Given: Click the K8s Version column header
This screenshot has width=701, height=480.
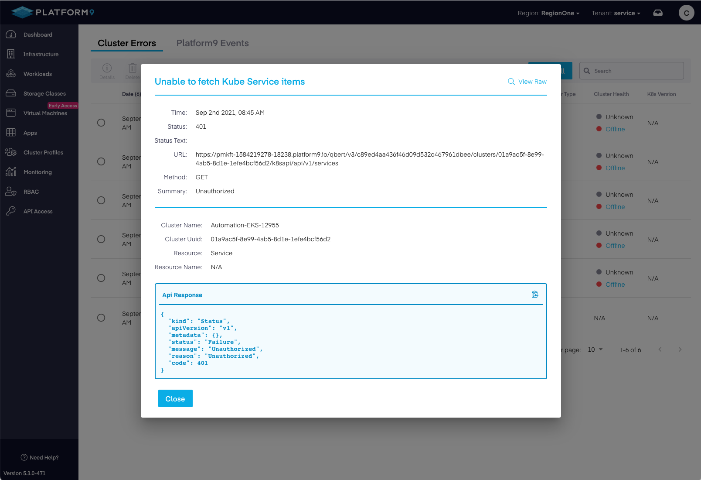Looking at the screenshot, I should click(x=661, y=94).
